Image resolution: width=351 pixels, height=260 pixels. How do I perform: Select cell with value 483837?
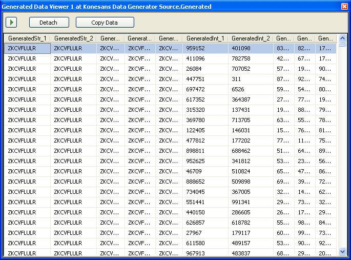(251, 253)
